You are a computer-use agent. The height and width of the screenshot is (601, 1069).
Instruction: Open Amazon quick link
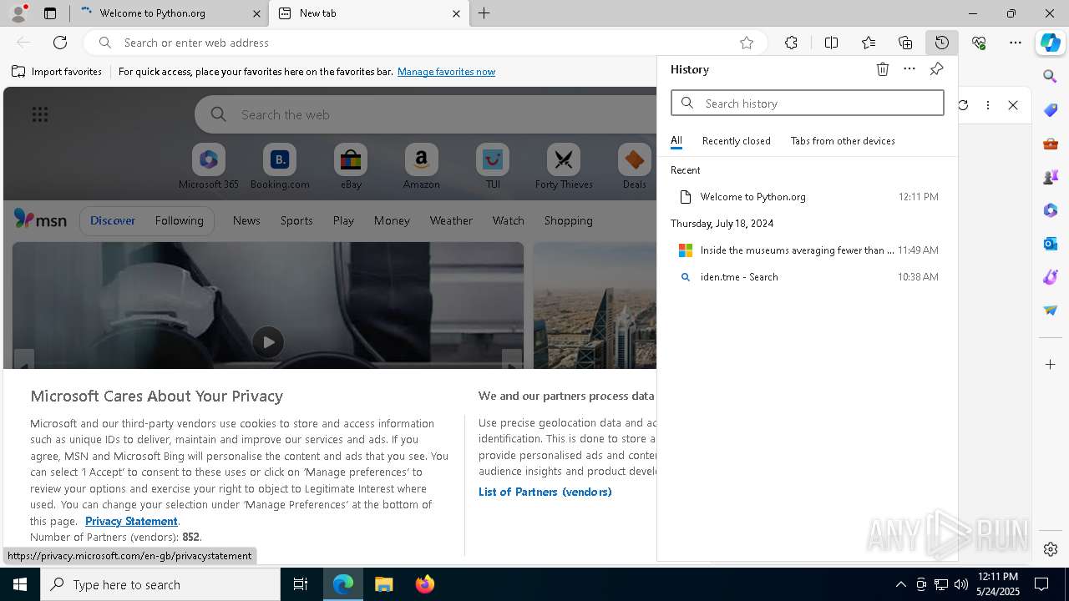coord(421,167)
